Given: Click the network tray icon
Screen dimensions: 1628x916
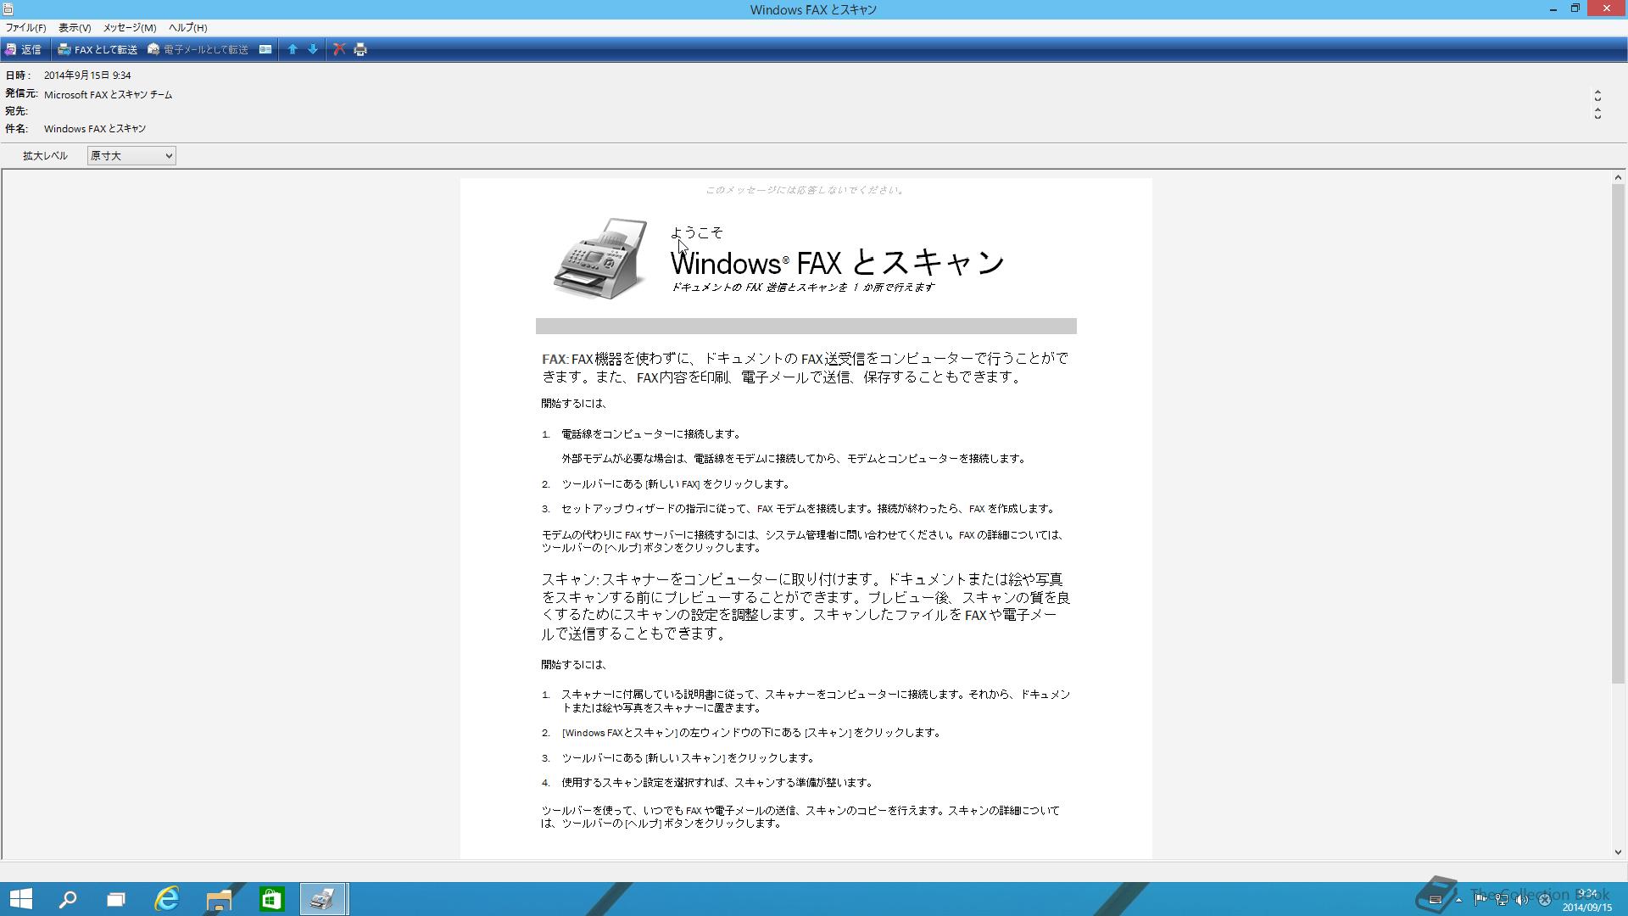Looking at the screenshot, I should point(1502,900).
